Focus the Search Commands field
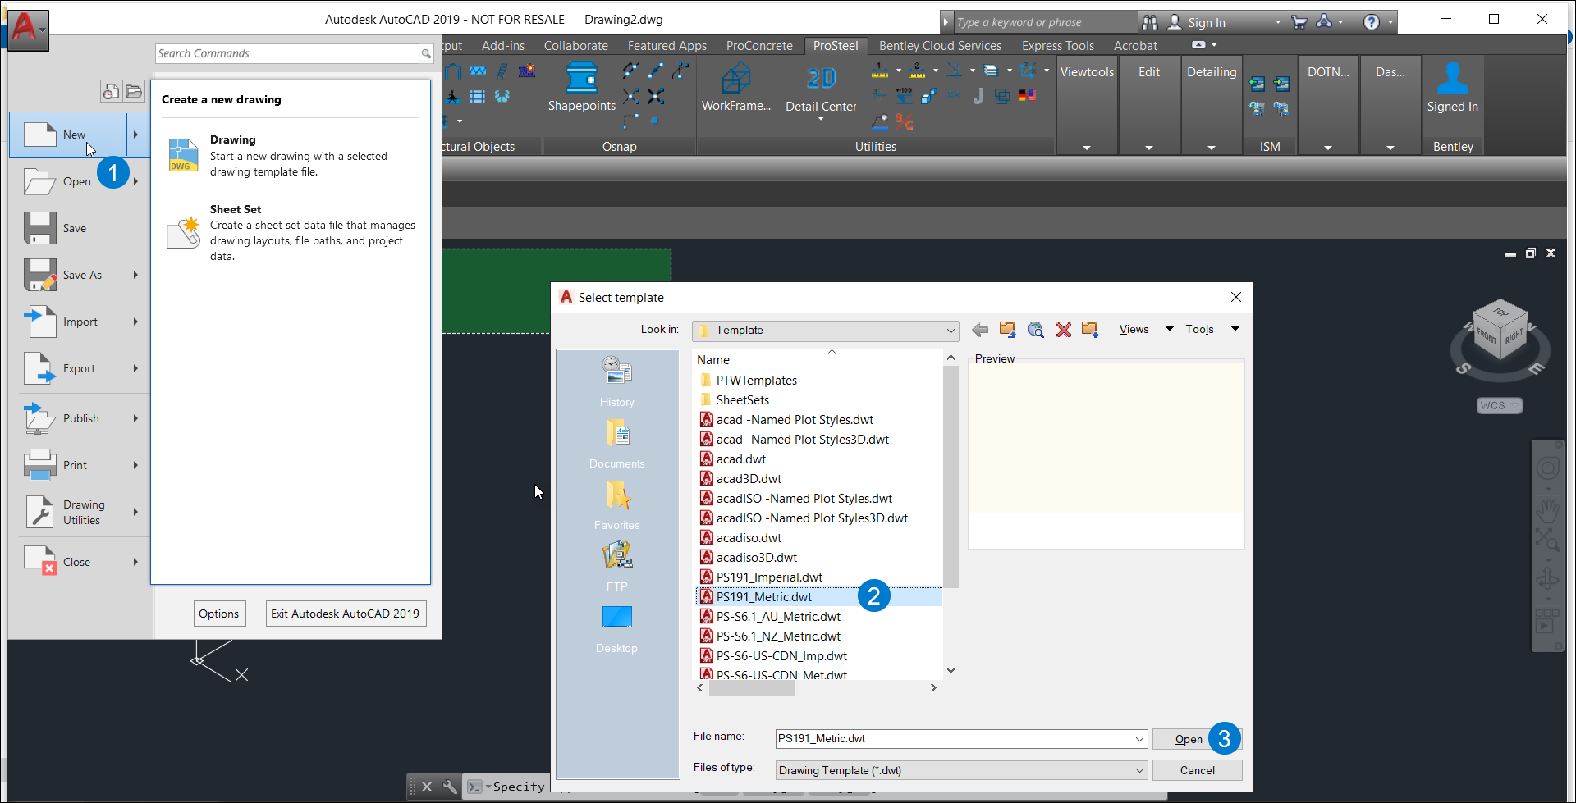 tap(287, 53)
